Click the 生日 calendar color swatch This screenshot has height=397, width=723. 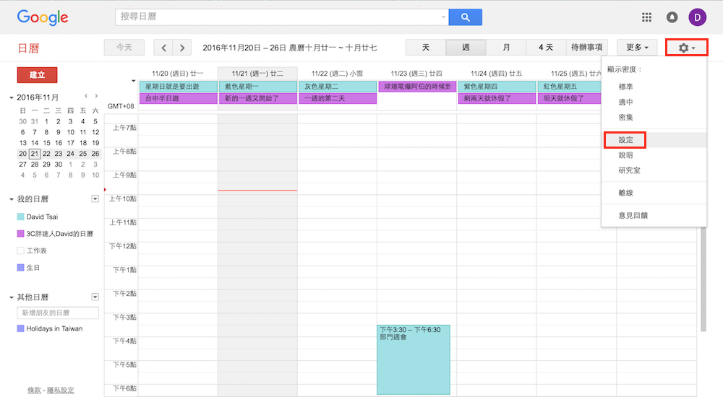click(x=21, y=268)
